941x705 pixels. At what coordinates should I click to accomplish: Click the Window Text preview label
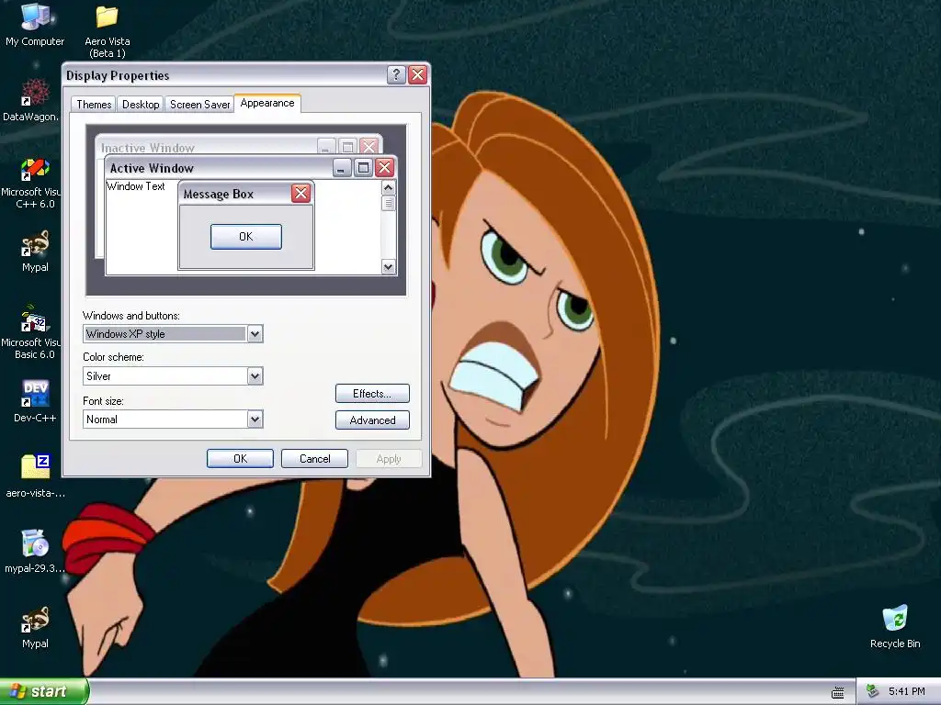tap(136, 186)
